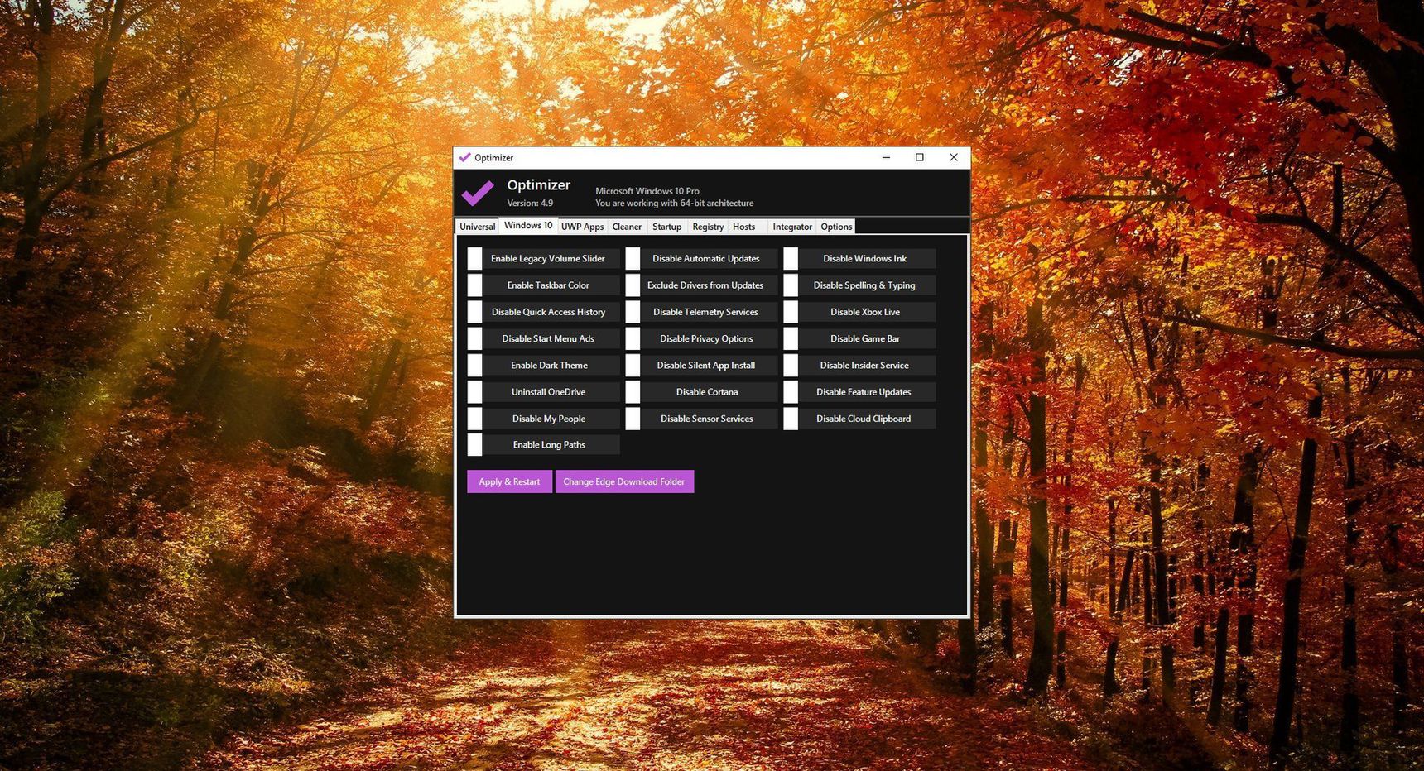
Task: Toggle Disable Quick Access History
Action: point(543,312)
